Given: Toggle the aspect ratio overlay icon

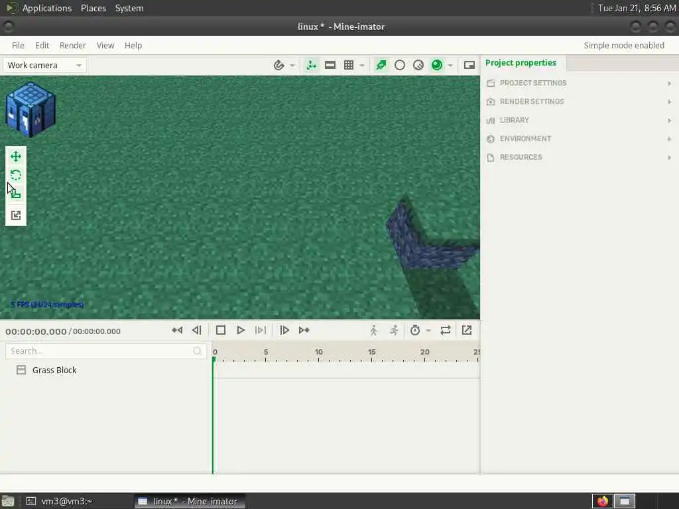Looking at the screenshot, I should pos(330,66).
